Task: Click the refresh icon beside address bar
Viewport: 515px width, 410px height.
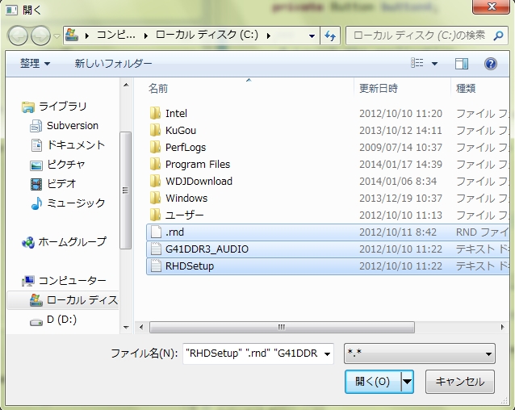Action: tap(330, 36)
